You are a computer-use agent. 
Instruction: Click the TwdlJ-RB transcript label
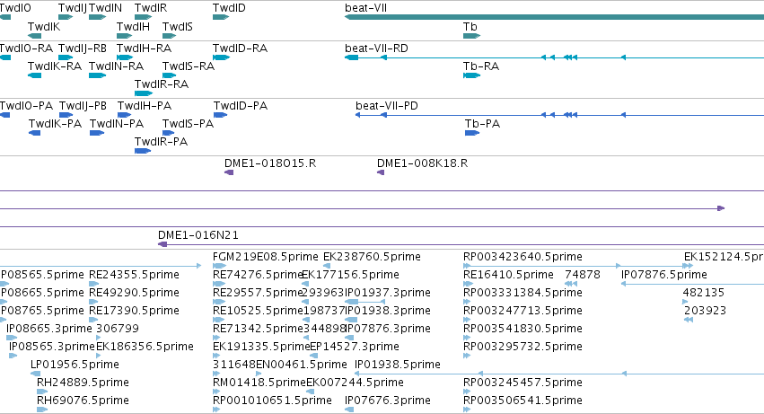pyautogui.click(x=83, y=48)
